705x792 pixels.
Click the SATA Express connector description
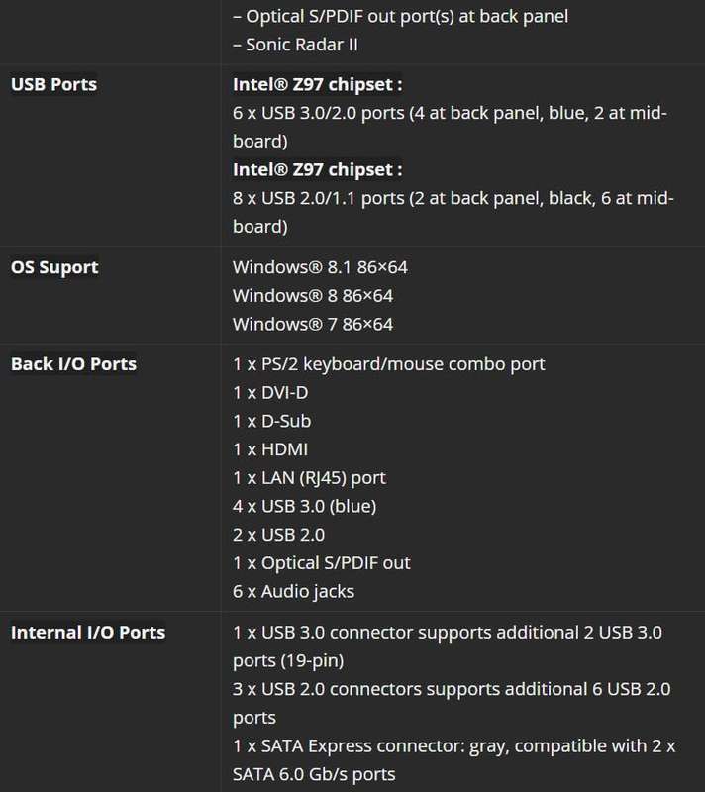pos(454,760)
